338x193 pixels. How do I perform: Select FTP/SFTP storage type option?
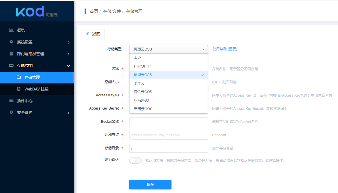pyautogui.click(x=169, y=66)
